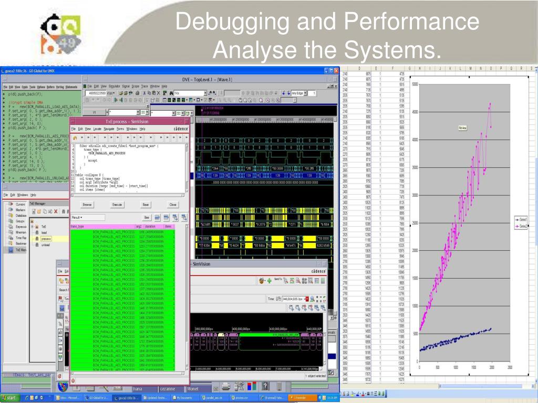Open the Trace menu in DVE
This screenshot has width=538, height=403.
coord(144,87)
